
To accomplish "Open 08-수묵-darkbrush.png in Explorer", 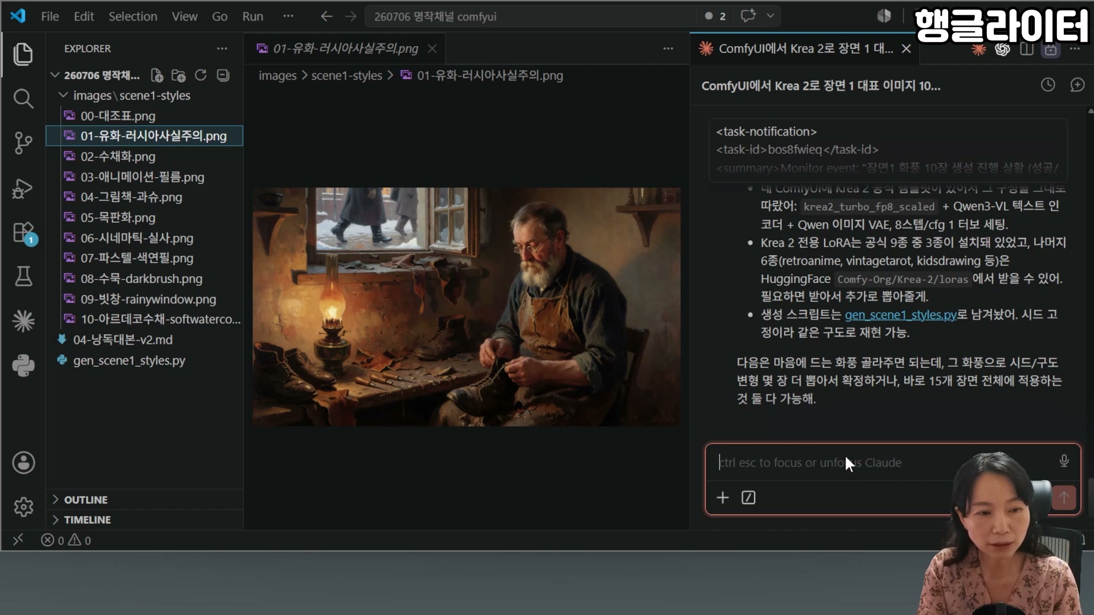I will [x=144, y=278].
